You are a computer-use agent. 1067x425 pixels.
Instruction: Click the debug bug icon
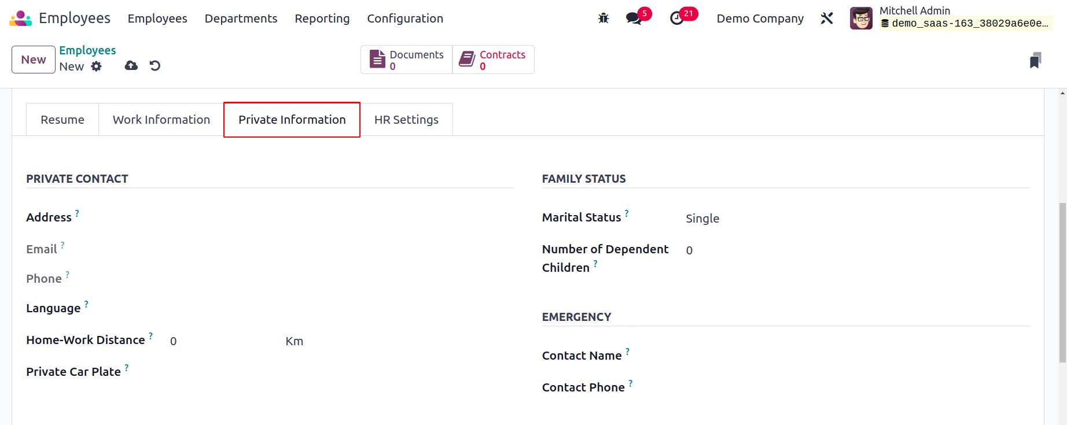click(x=604, y=19)
